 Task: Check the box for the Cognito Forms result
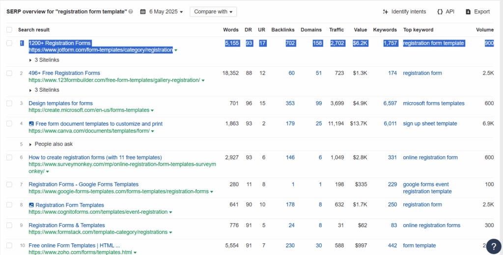[9, 204]
